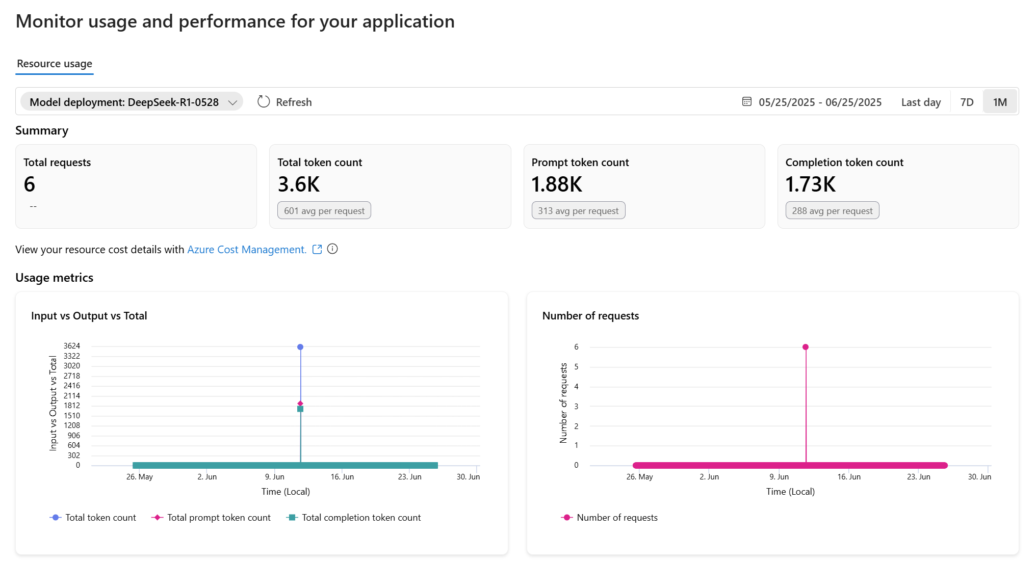The height and width of the screenshot is (563, 1036).
Task: Click the pink diamond marker for prompt tokens
Action: coord(300,403)
